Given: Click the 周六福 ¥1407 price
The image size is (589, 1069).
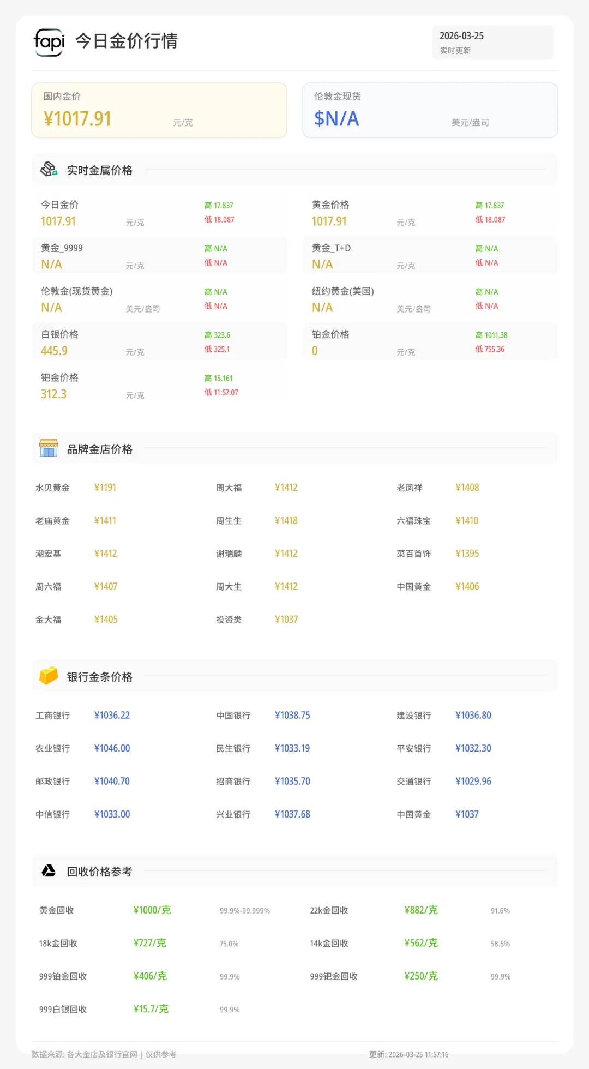Looking at the screenshot, I should (106, 587).
